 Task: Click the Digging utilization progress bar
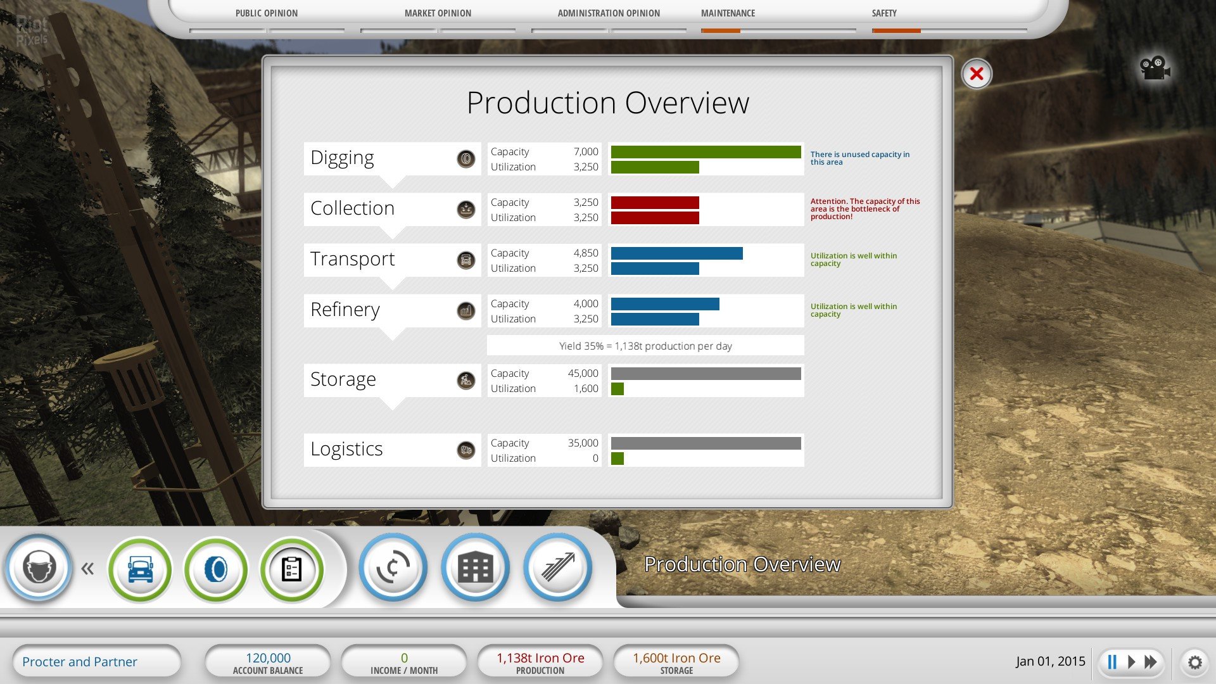click(x=655, y=168)
